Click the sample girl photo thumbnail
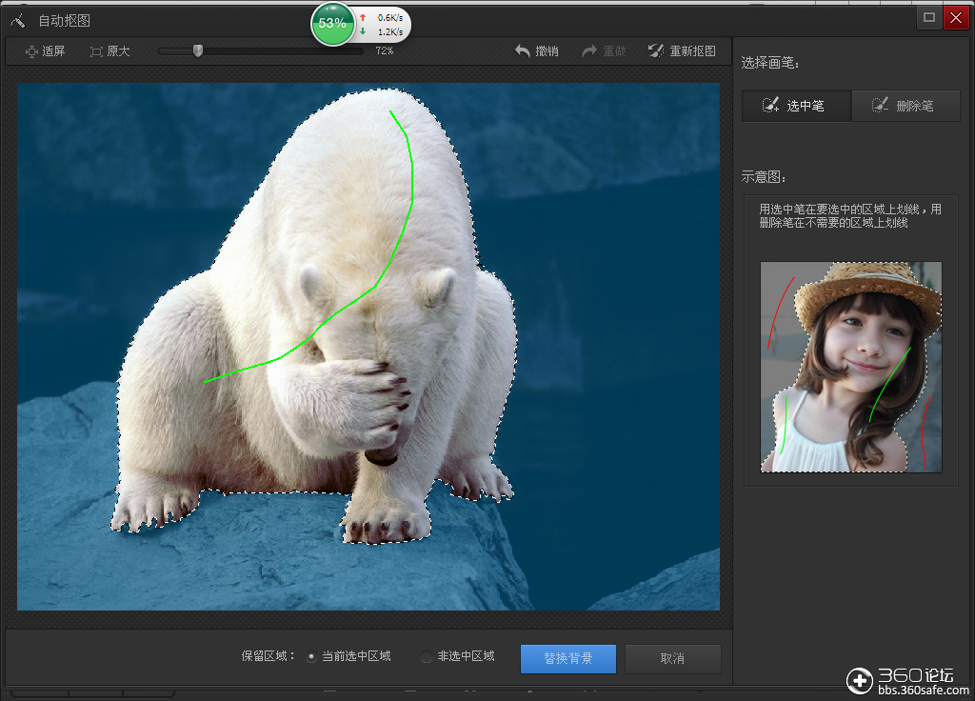The image size is (975, 701). tap(850, 367)
